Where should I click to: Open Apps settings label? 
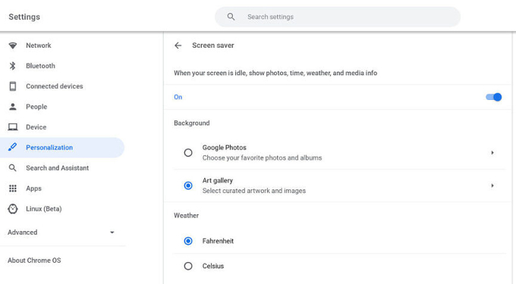(33, 189)
